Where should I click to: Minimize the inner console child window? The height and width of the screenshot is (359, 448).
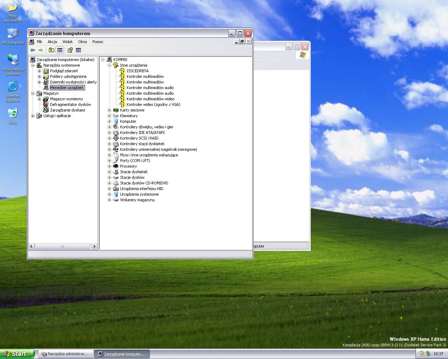point(237,42)
